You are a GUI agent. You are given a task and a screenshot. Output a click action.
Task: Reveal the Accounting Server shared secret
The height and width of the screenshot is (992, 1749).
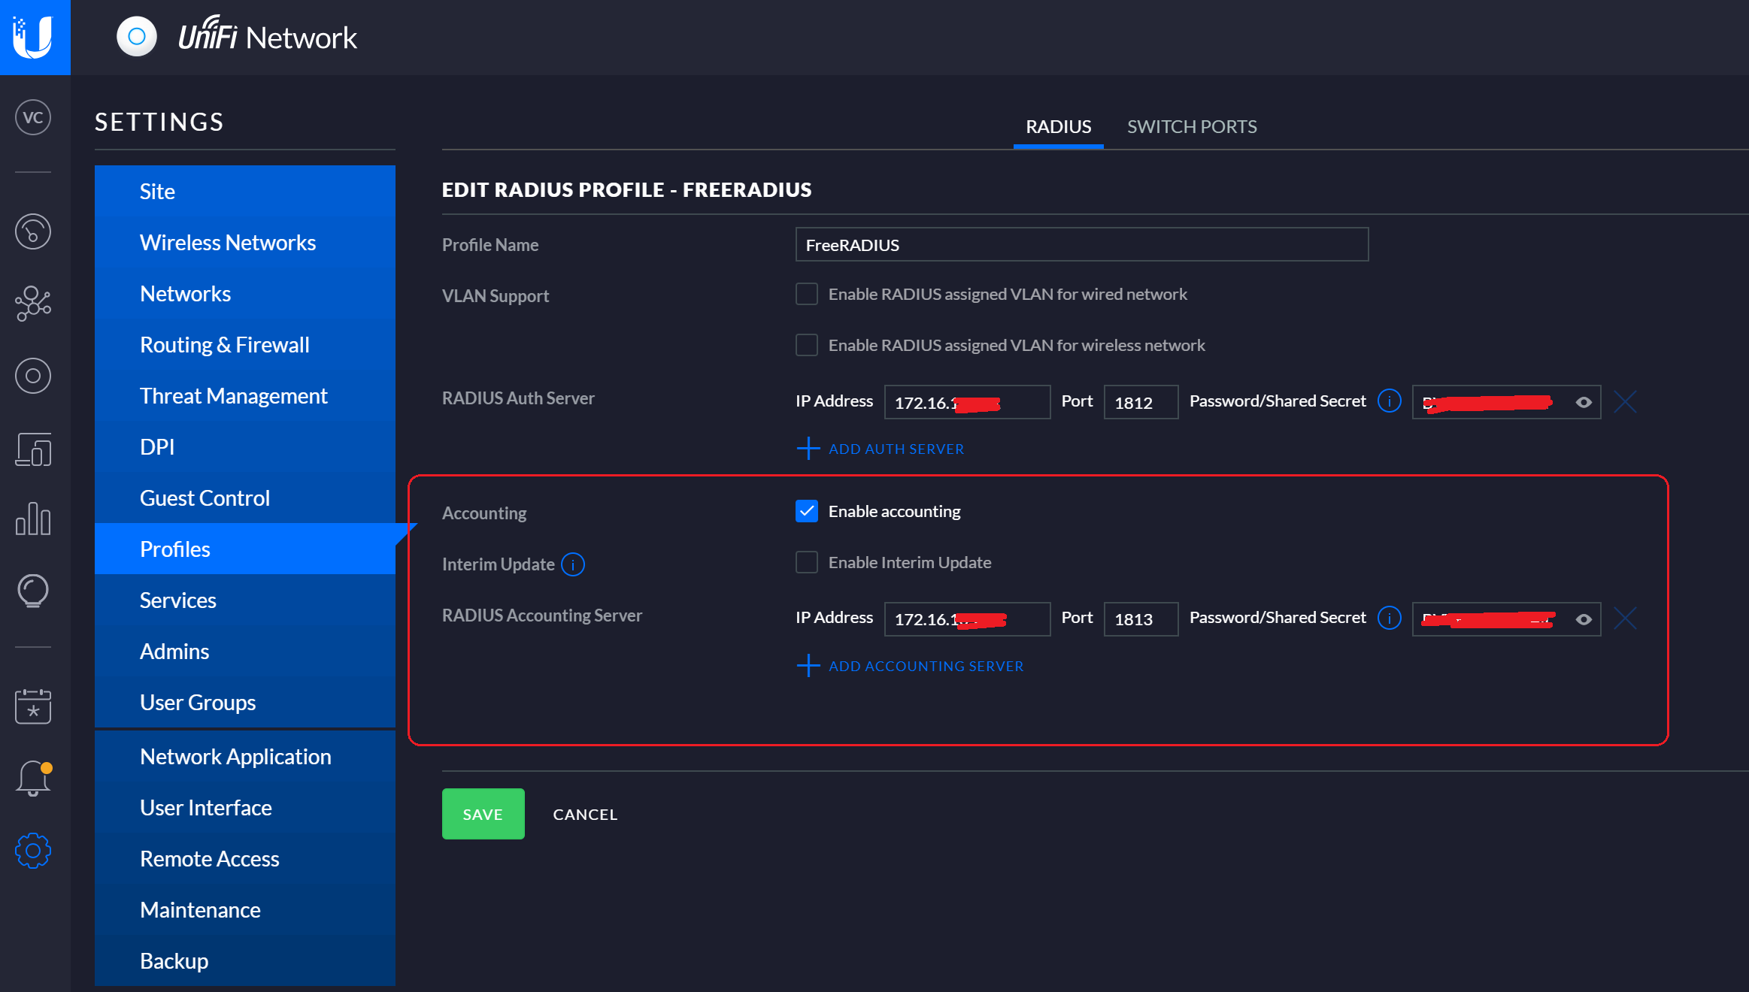pyautogui.click(x=1584, y=619)
